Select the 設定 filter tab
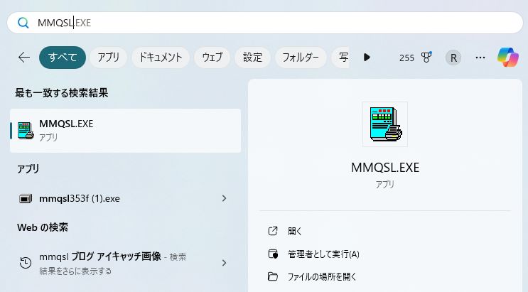528x292 pixels. (x=252, y=58)
